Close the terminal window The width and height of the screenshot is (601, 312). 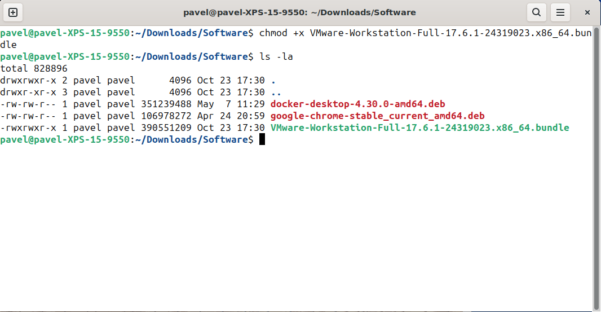point(587,12)
